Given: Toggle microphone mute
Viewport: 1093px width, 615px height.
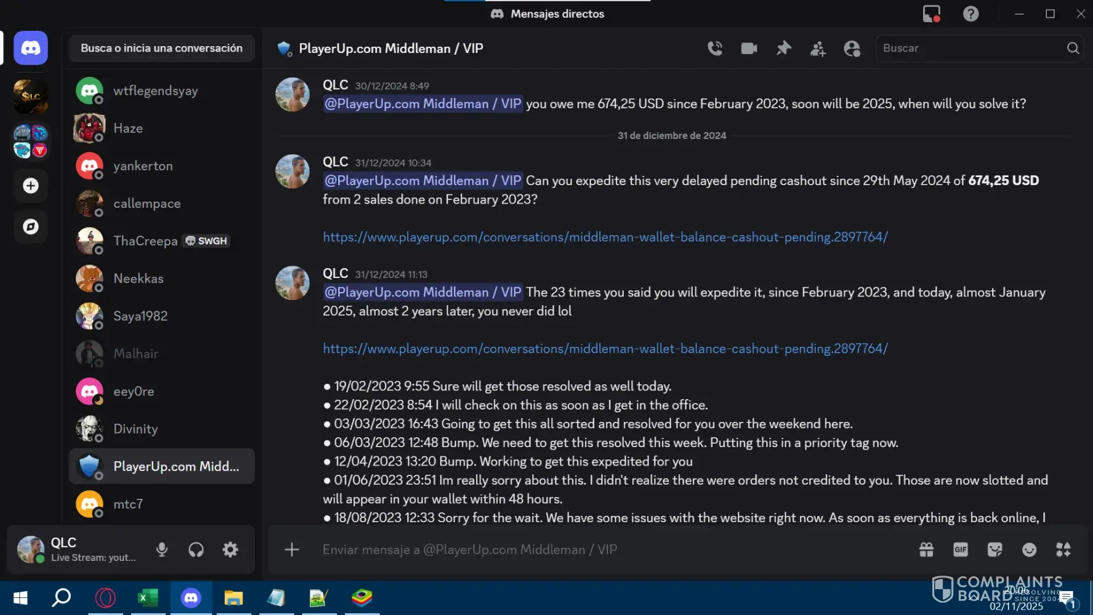Looking at the screenshot, I should tap(162, 549).
